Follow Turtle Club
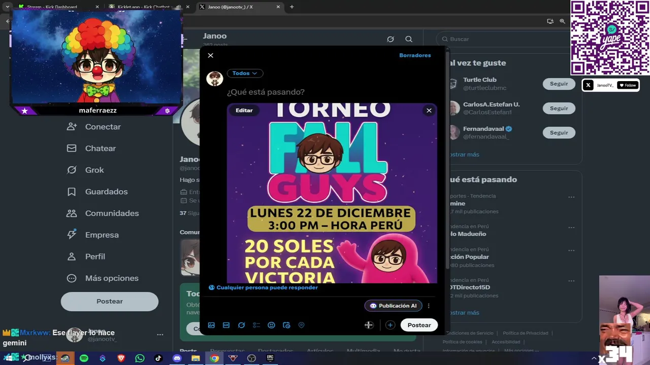 559,84
